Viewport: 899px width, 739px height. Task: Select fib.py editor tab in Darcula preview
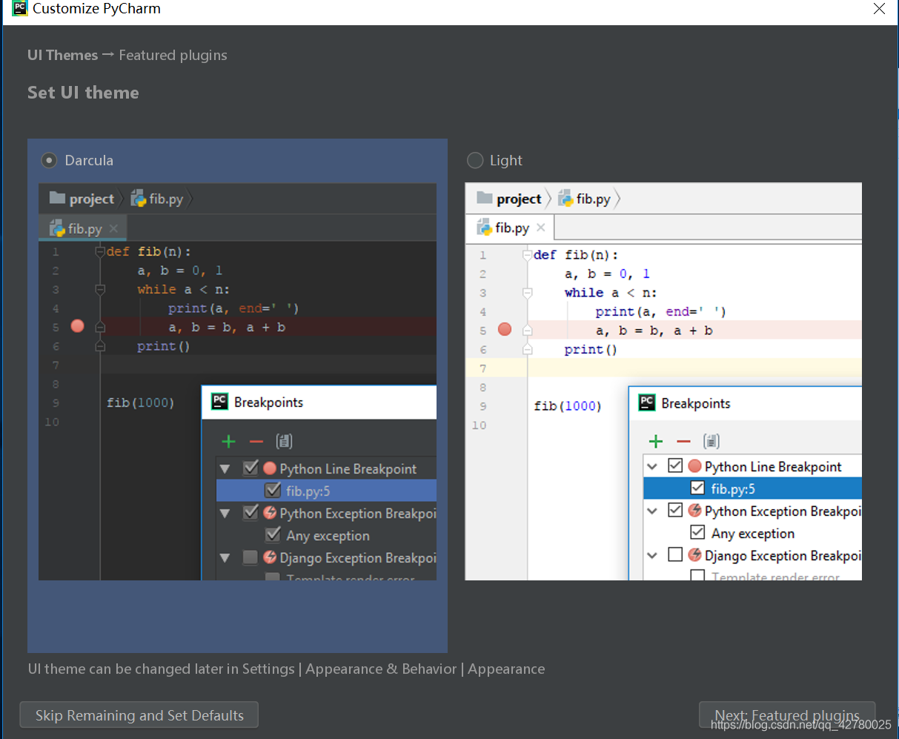pos(82,228)
